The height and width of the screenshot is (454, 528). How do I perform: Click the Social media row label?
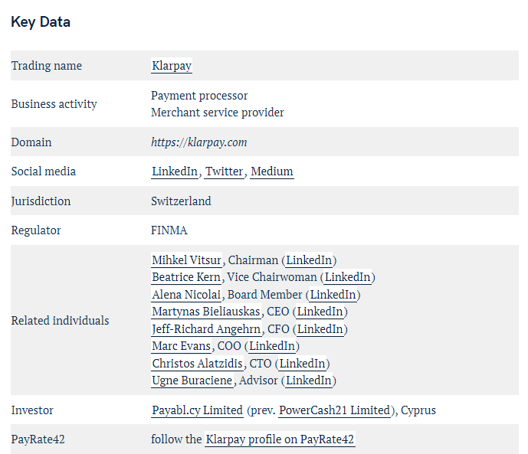coord(44,171)
